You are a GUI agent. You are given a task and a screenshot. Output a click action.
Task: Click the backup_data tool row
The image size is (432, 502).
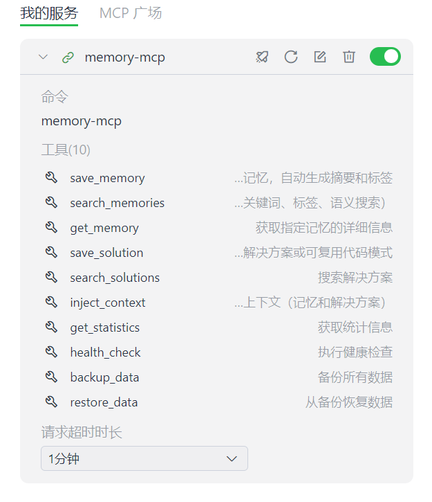tap(104, 377)
